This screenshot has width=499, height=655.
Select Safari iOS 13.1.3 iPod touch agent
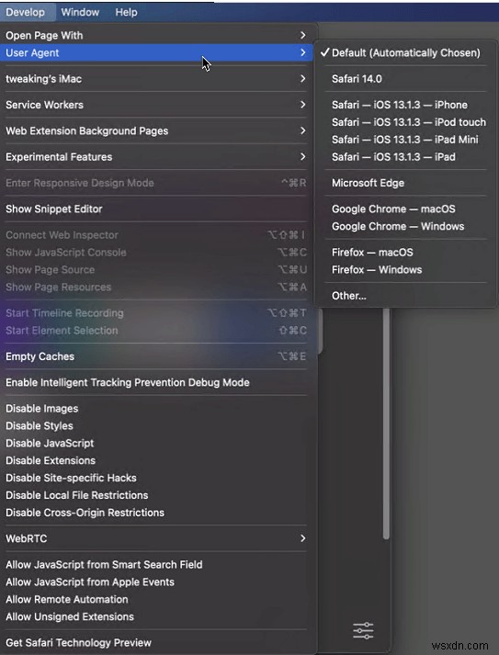tap(405, 122)
